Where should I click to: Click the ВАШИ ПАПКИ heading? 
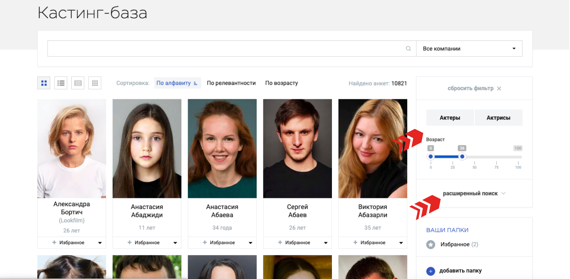point(447,230)
